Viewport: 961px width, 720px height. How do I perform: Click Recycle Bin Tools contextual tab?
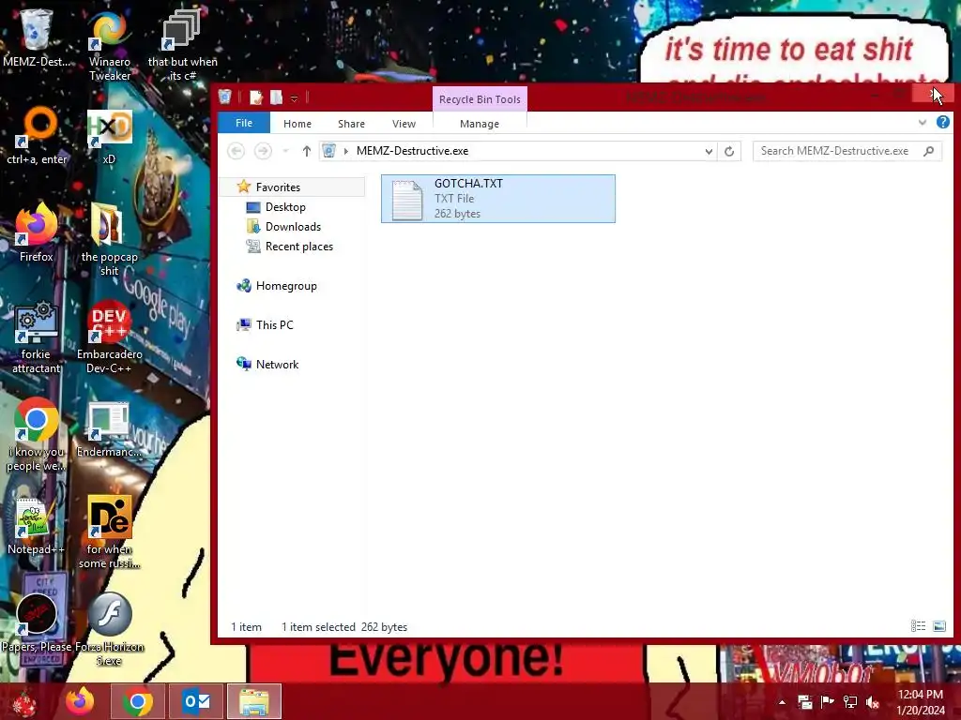[480, 99]
